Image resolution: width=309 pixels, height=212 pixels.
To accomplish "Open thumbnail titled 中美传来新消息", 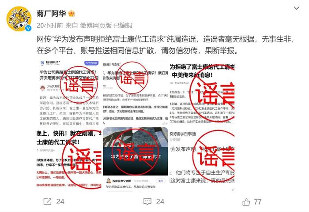I will pos(202,93).
